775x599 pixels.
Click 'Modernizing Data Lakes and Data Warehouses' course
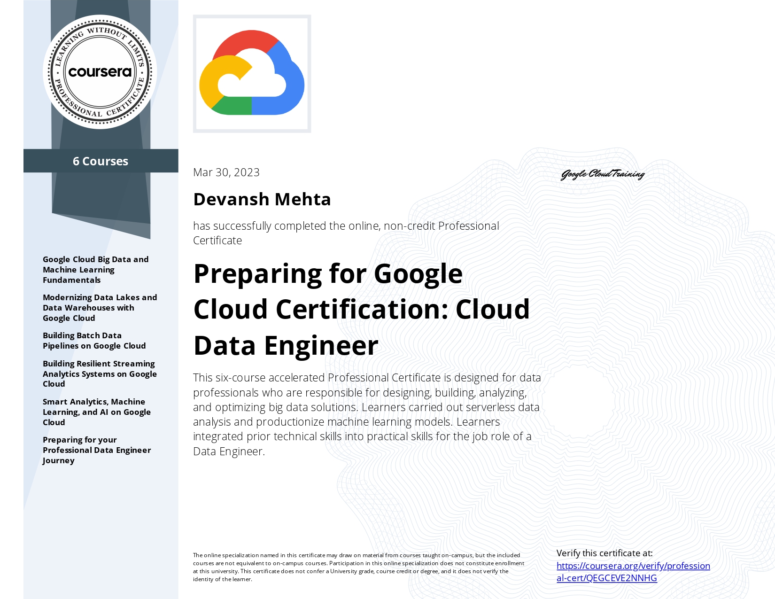[100, 308]
